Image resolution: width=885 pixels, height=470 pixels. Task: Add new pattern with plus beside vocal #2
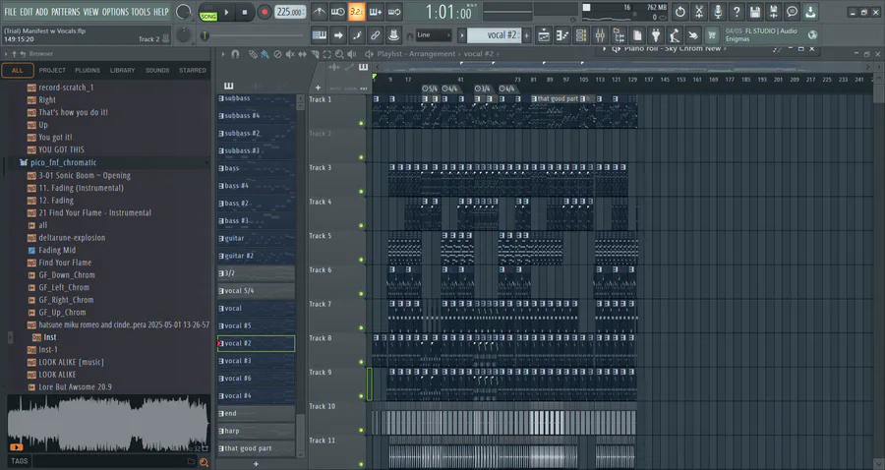coord(527,35)
